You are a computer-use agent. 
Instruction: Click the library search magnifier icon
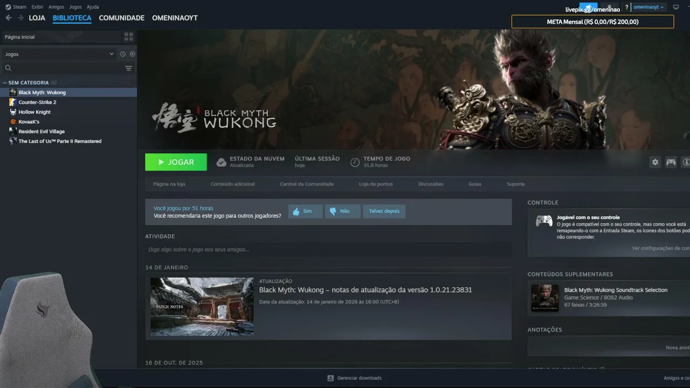8,68
